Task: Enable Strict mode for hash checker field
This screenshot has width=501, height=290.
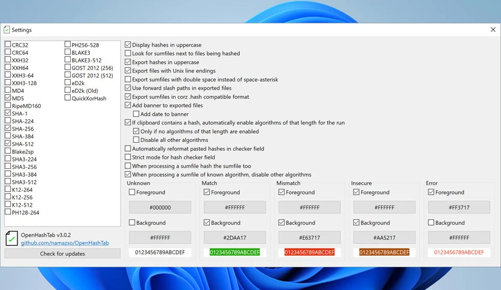Action: coord(128,157)
